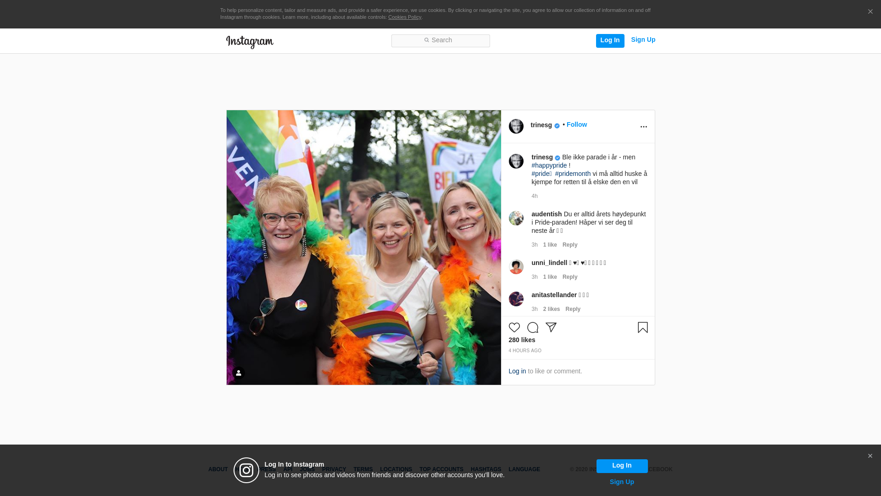Open the Cookies Policy link

[x=404, y=17]
